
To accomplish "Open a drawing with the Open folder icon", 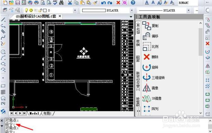I will (x=11, y=2).
